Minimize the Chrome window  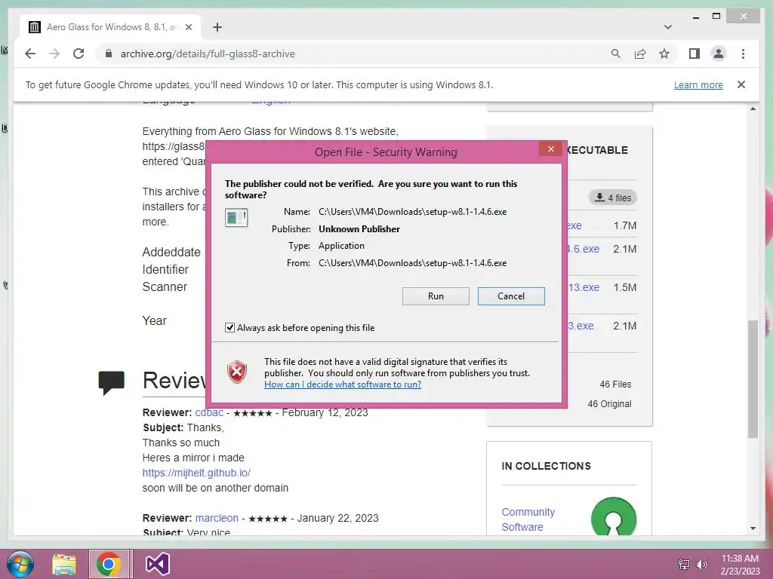[x=695, y=17]
